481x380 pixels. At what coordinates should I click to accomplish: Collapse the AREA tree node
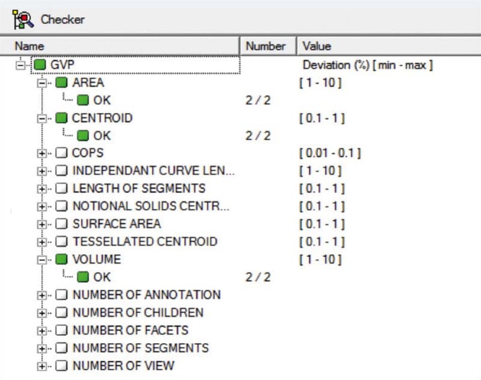click(x=42, y=83)
